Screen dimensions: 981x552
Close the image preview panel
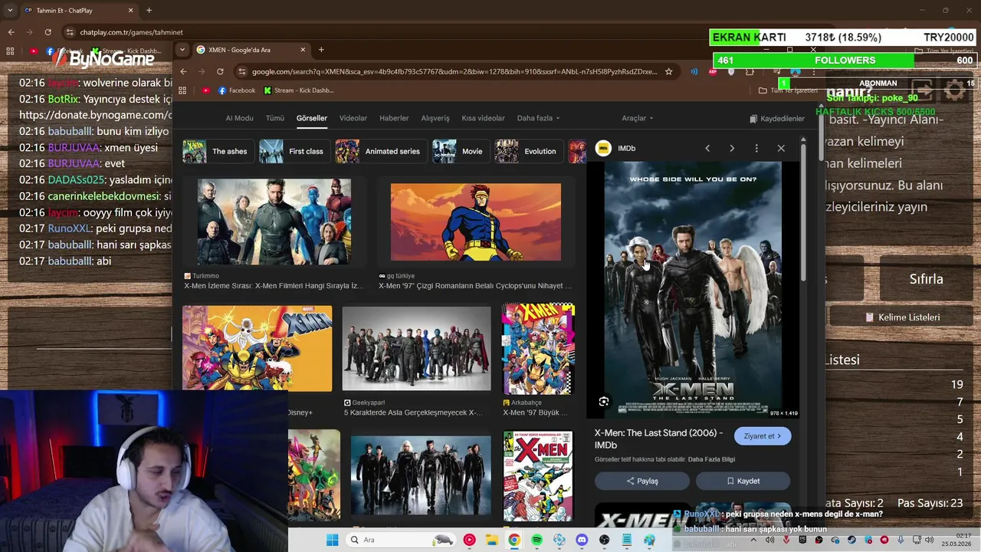[781, 148]
